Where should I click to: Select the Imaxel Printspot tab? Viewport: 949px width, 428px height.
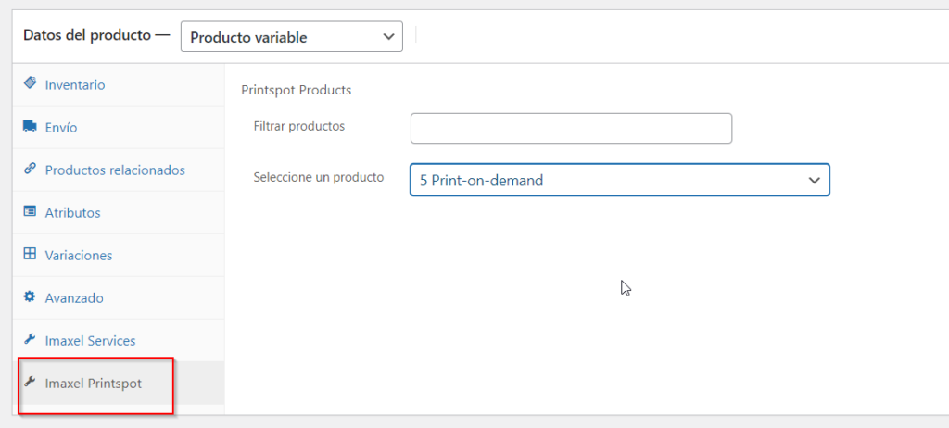coord(119,384)
